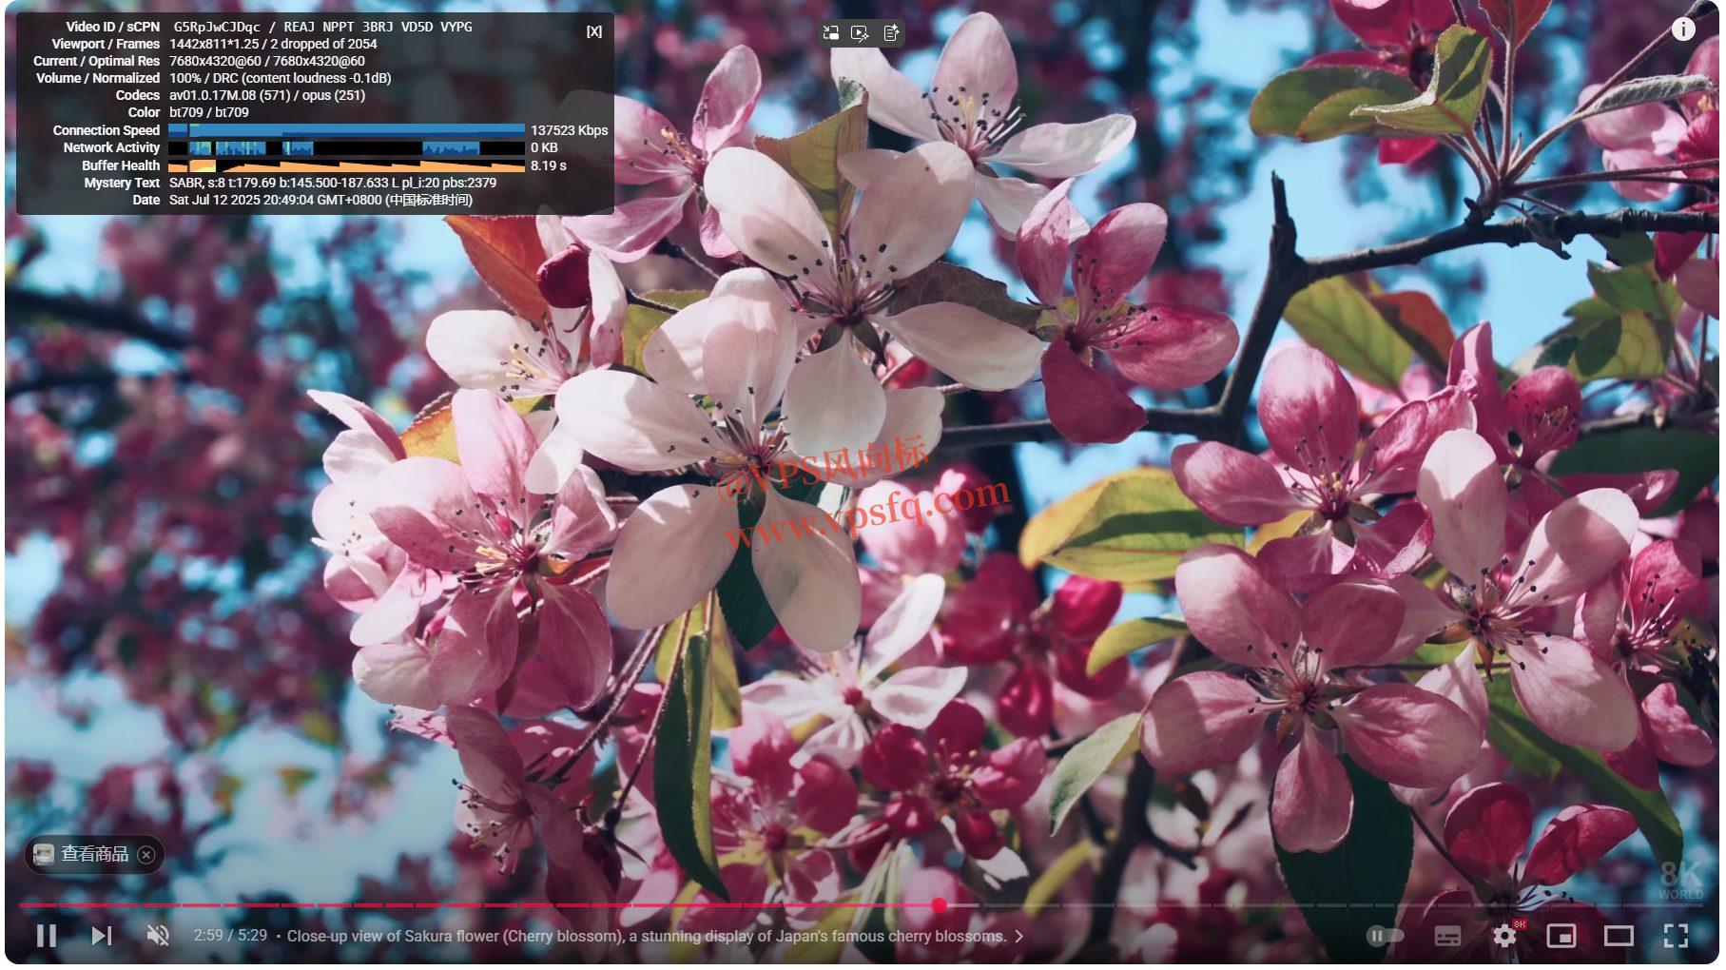
Task: Click the bt709 / bt709 color value
Action: click(209, 112)
